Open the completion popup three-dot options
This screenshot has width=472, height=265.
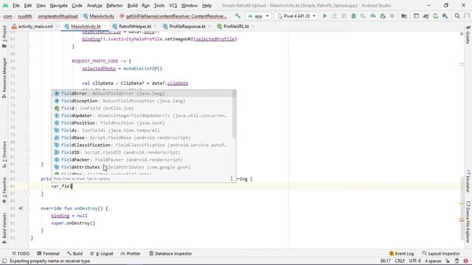[x=231, y=178]
